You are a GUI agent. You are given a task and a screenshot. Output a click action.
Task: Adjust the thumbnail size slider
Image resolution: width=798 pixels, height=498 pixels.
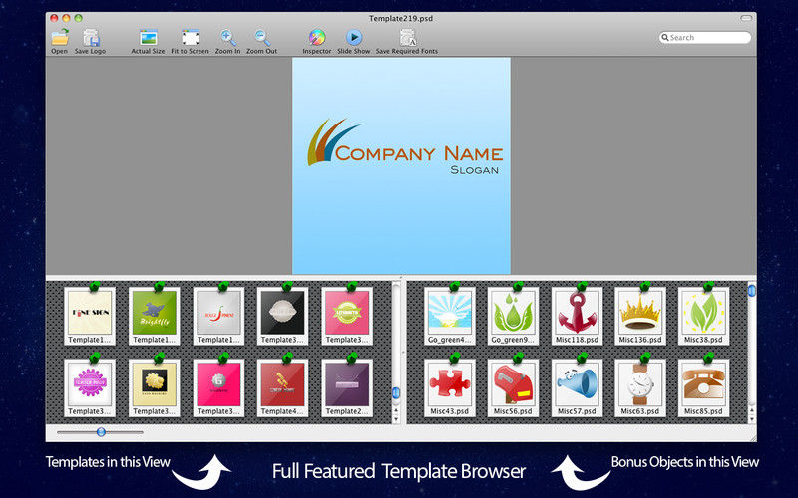click(x=101, y=431)
